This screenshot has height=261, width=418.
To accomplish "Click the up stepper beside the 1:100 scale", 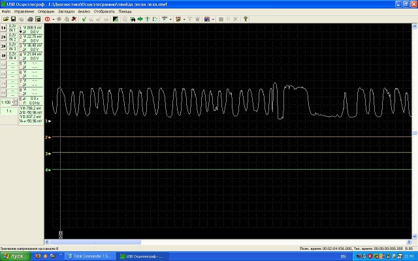I will (x=16, y=100).
